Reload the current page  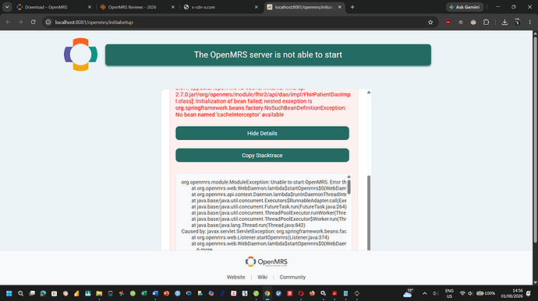34,22
